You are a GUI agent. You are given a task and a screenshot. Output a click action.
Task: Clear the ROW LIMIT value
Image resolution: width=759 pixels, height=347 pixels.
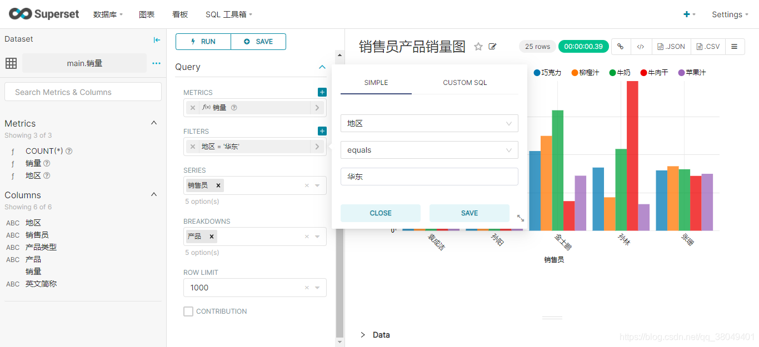point(307,288)
